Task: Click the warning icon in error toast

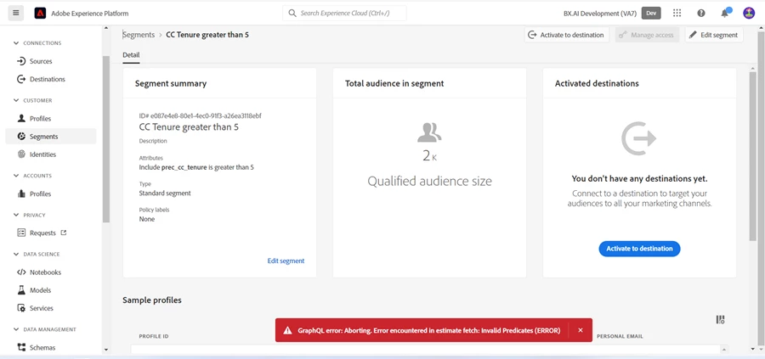Action: pos(288,330)
